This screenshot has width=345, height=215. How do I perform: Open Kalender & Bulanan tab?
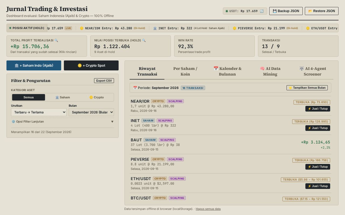227,71
